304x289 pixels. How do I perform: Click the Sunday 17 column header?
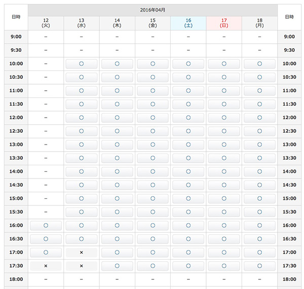tap(224, 23)
